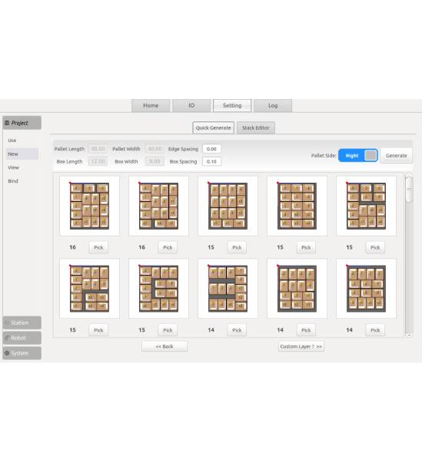Toggle the Pallet Side Right switch
This screenshot has height=463, width=422.
point(358,155)
